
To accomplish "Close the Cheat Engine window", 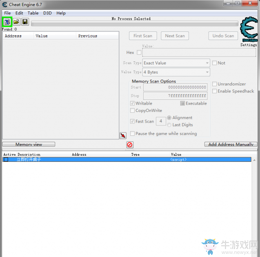I will pyautogui.click(x=250, y=3).
